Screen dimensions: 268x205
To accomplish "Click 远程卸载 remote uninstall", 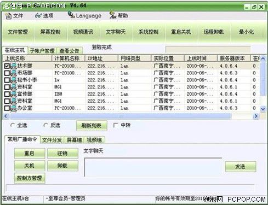I will (214, 32).
